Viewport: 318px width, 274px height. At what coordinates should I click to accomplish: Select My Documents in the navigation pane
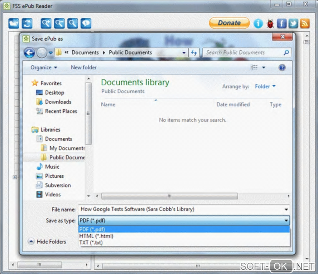(67, 148)
